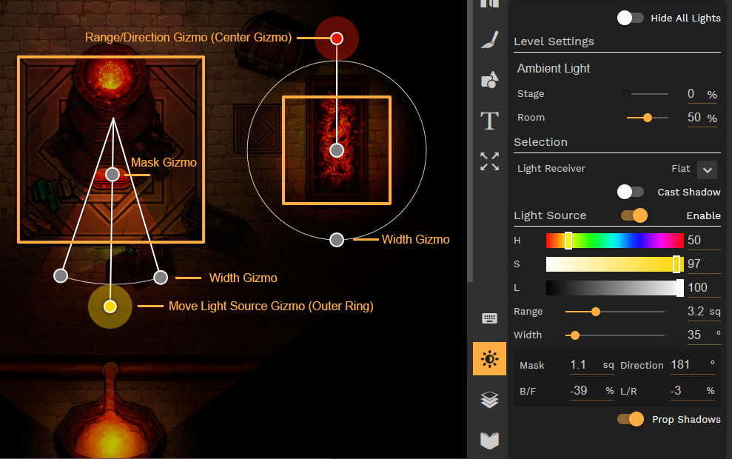Click the Range value field 3.2

[704, 312]
